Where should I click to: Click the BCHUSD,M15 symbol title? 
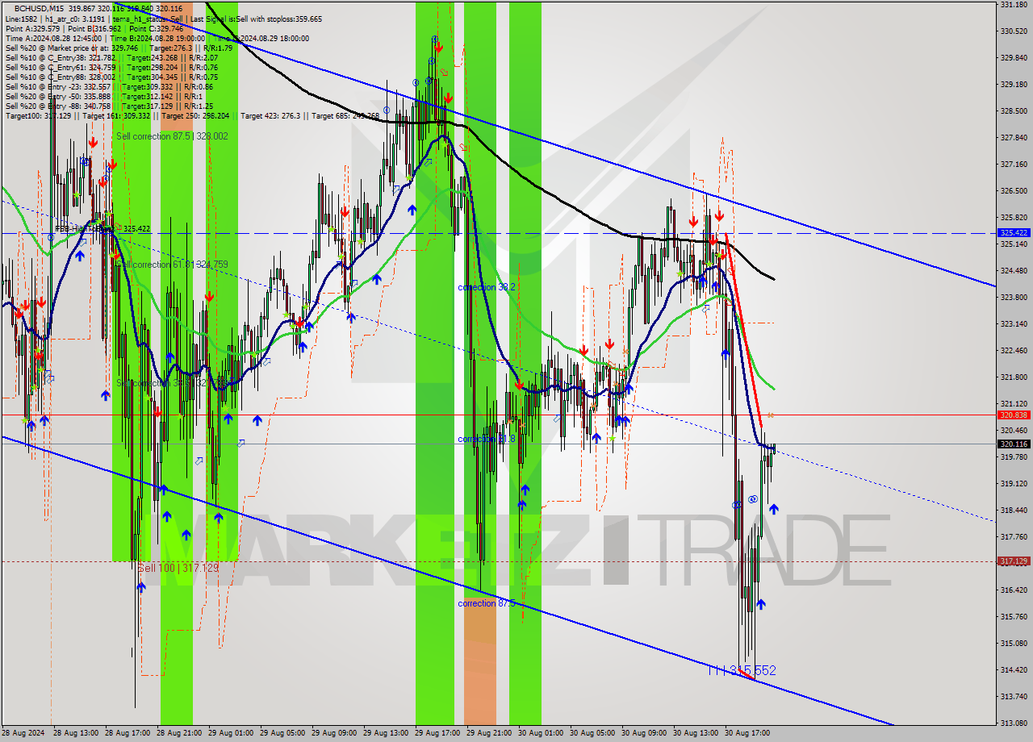click(40, 8)
